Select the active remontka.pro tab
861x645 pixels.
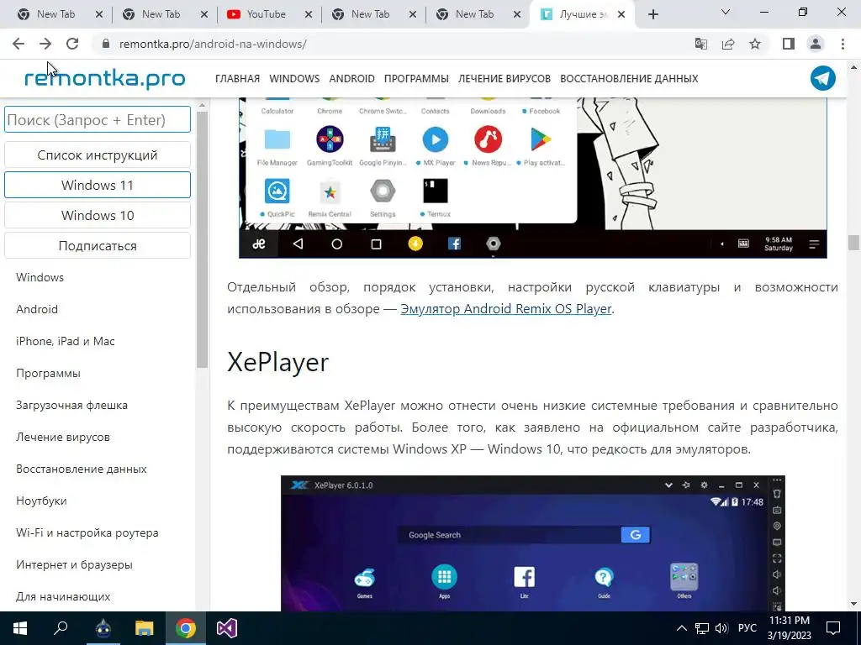click(x=582, y=14)
